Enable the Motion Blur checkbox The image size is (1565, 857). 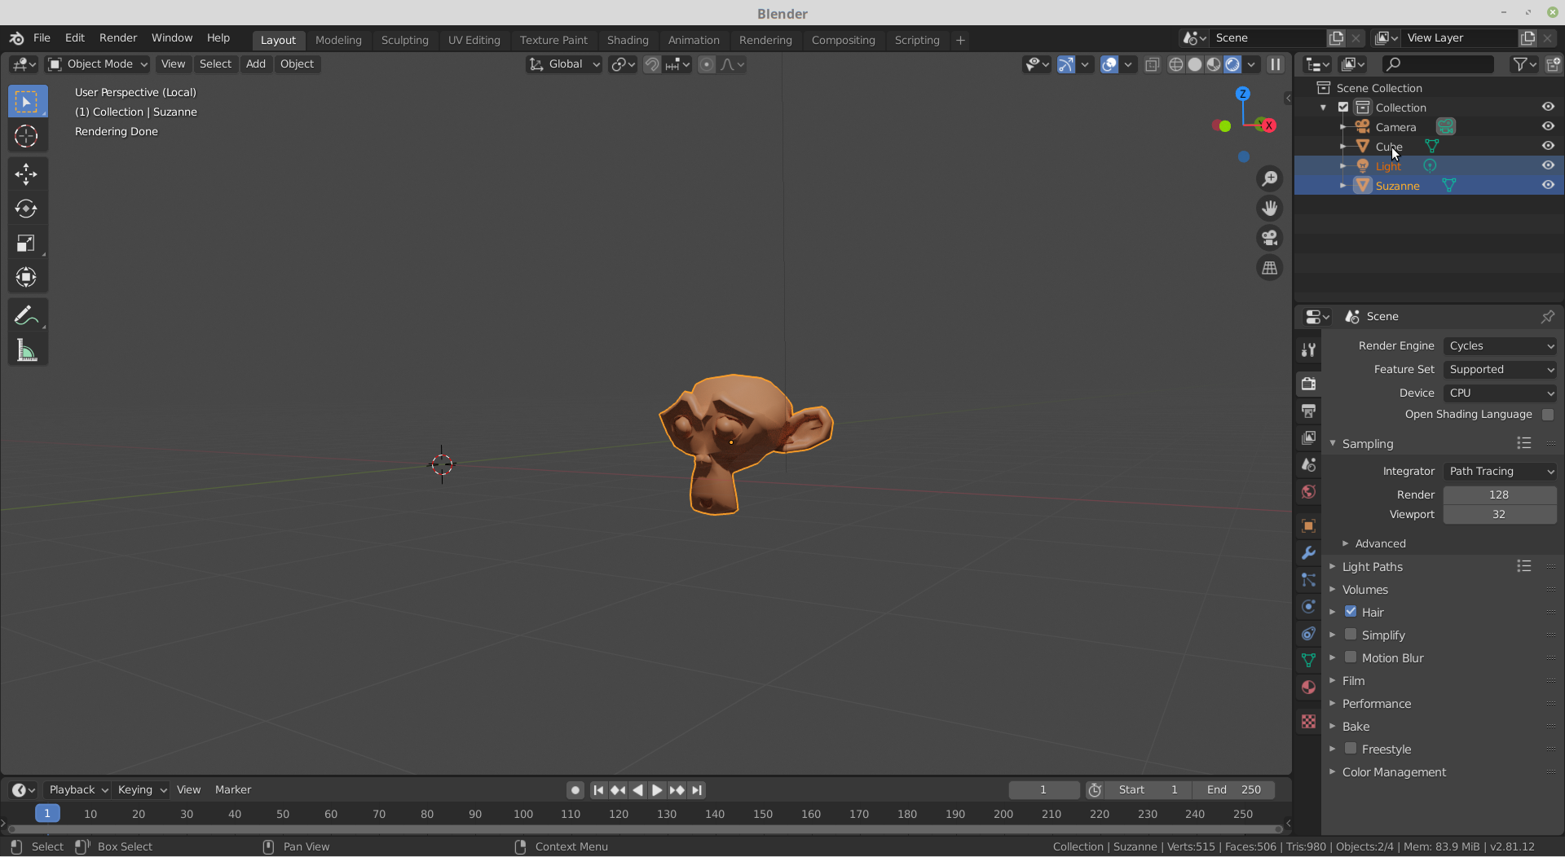(1351, 657)
